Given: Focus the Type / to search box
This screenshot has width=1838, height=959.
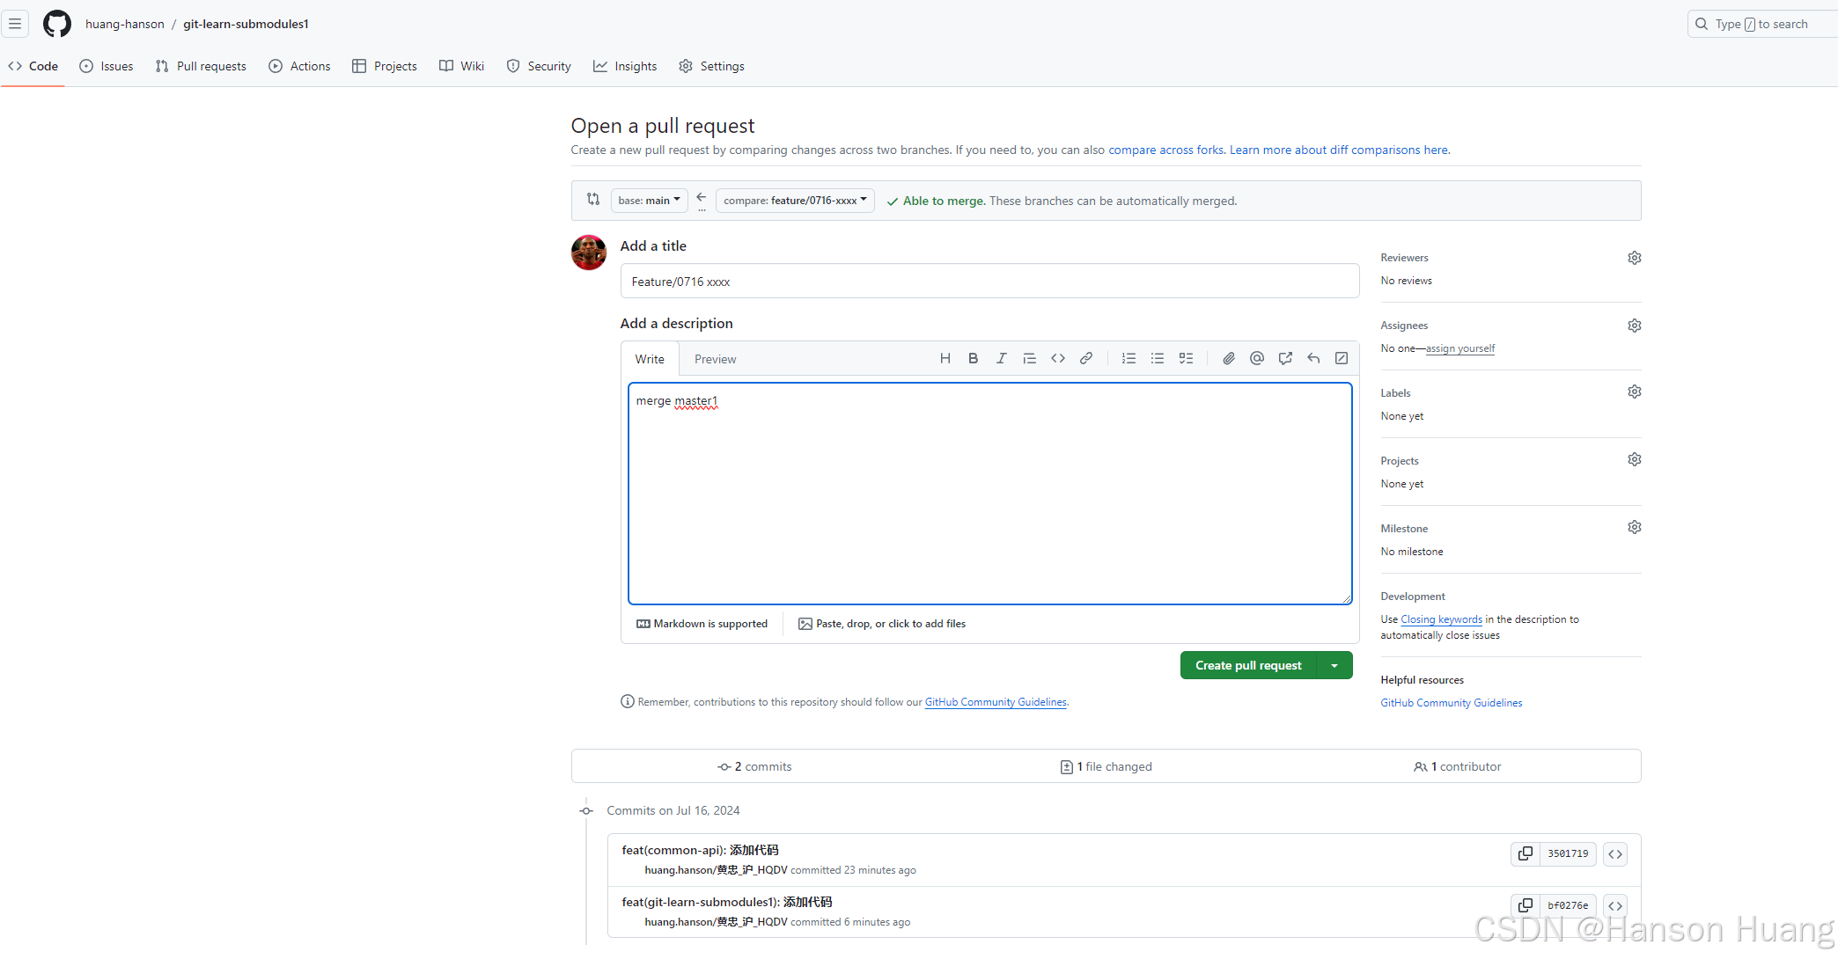Looking at the screenshot, I should (1762, 24).
